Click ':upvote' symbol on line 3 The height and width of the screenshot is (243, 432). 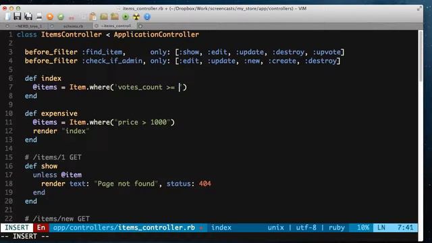tap(327, 52)
